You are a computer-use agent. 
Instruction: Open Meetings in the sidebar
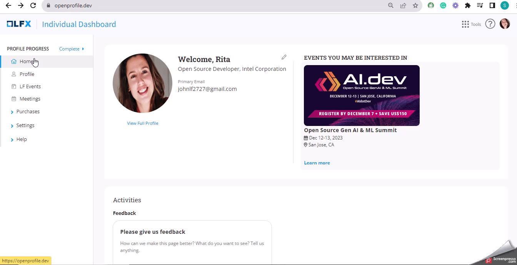30,99
